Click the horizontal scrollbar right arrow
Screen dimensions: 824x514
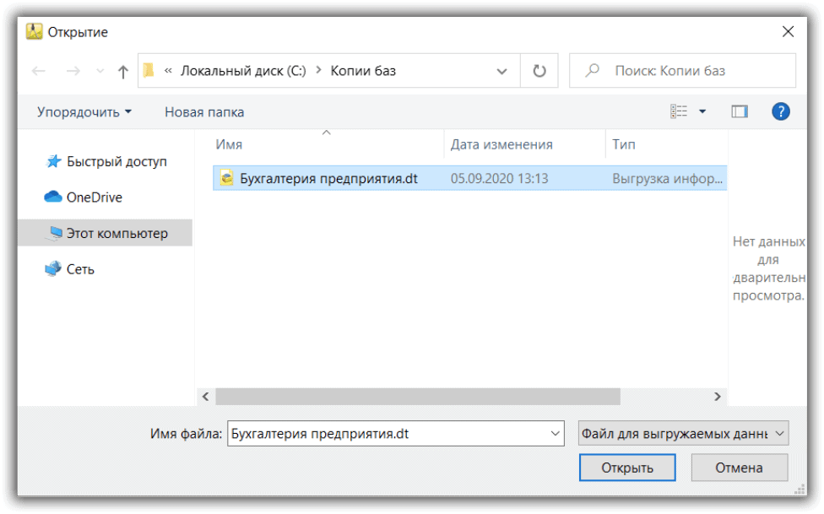[718, 396]
